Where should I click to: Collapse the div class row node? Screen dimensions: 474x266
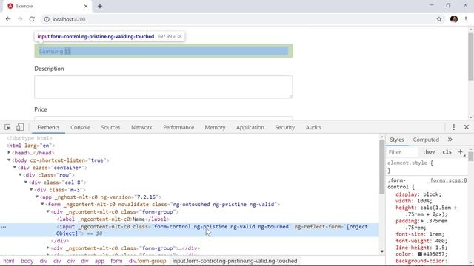[x=20, y=174]
